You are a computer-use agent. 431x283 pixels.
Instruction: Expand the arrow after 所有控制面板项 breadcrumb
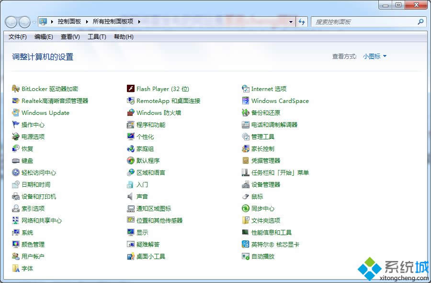coord(139,22)
